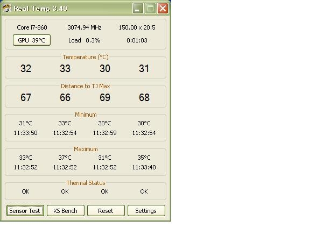The height and width of the screenshot is (242, 323).
Task: Open the Settings dialog
Action: point(146,210)
